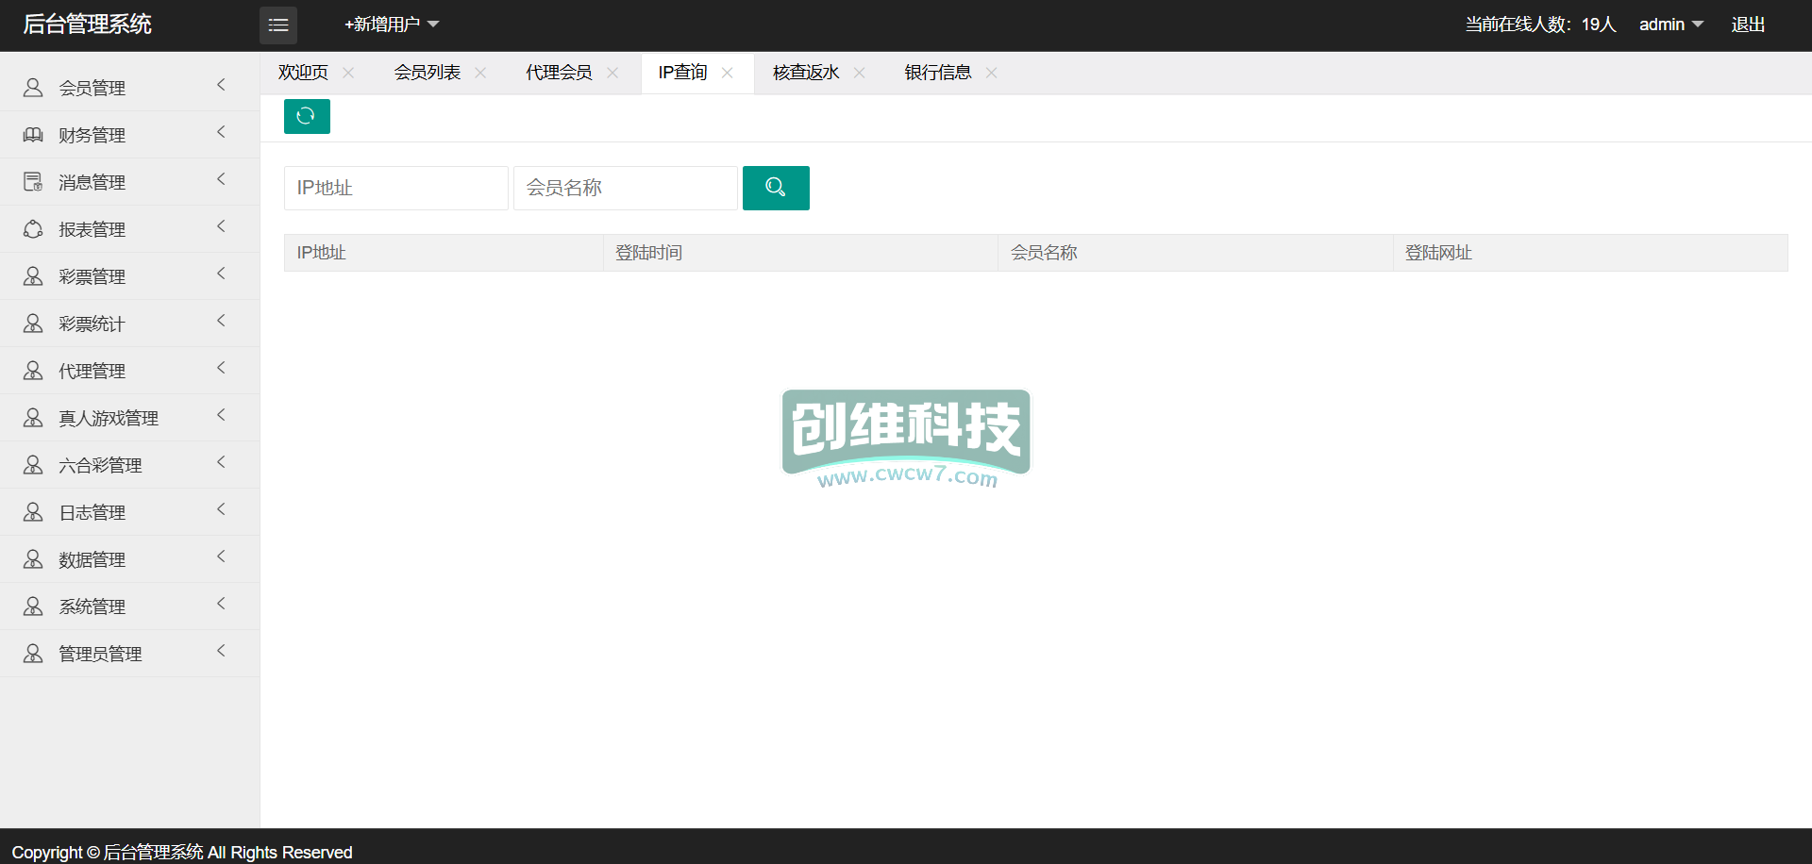Expand 代理管理 chevron arrow
The image size is (1812, 864).
tap(222, 368)
